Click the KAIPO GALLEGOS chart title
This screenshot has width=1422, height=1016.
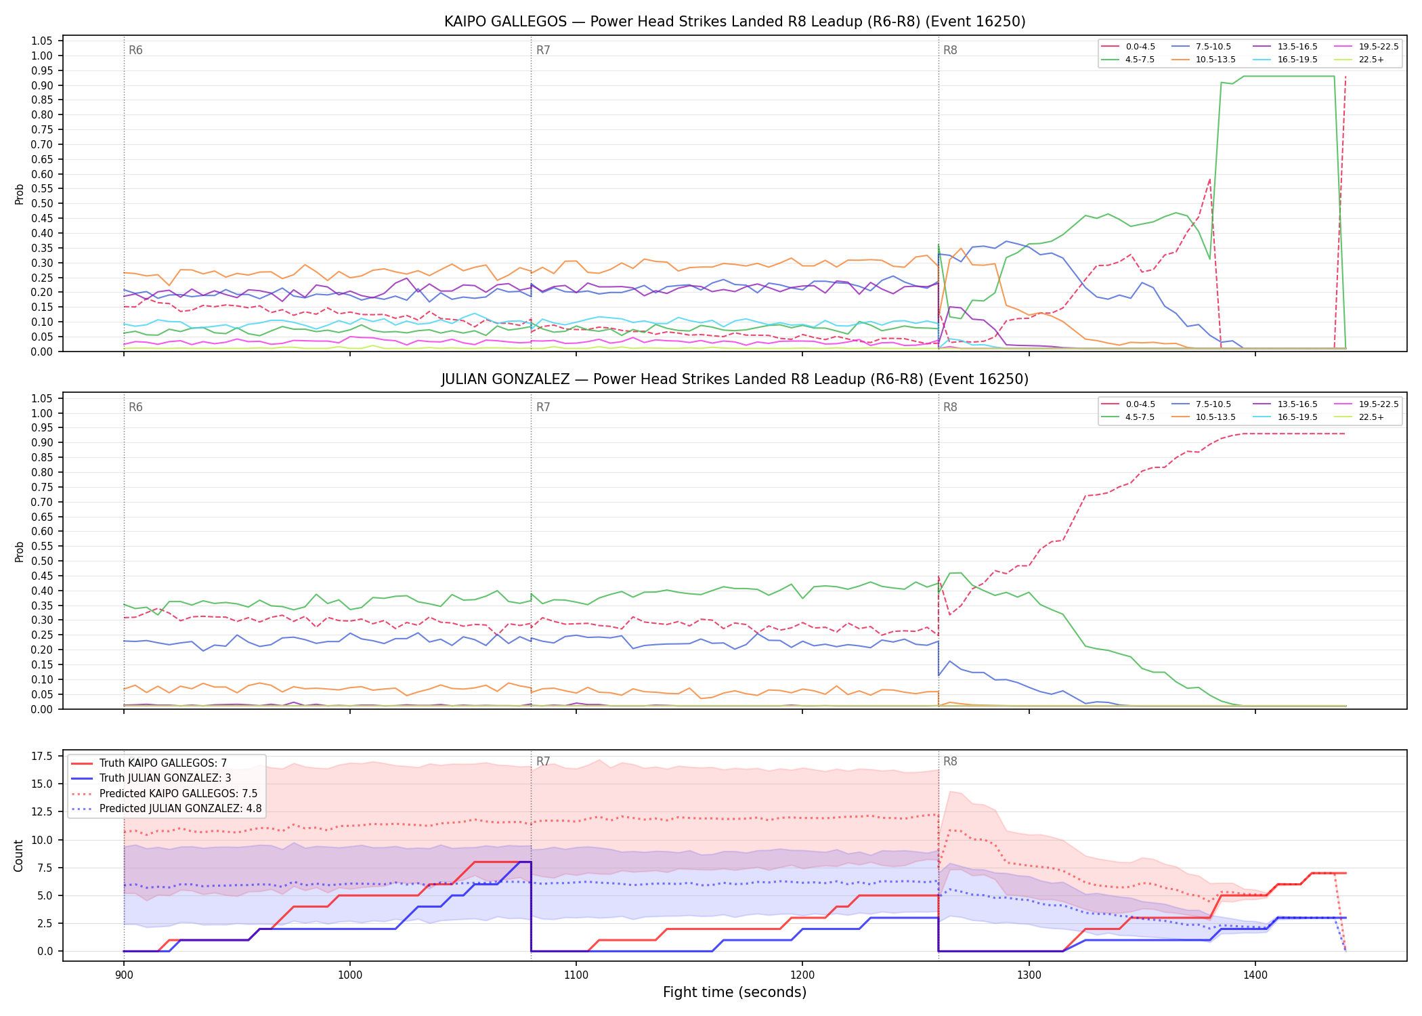click(735, 22)
